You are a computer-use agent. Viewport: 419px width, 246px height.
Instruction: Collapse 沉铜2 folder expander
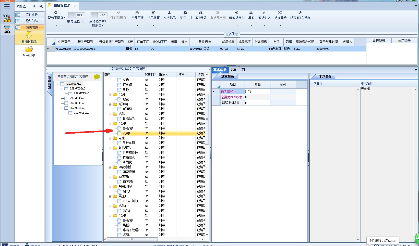[110, 216]
